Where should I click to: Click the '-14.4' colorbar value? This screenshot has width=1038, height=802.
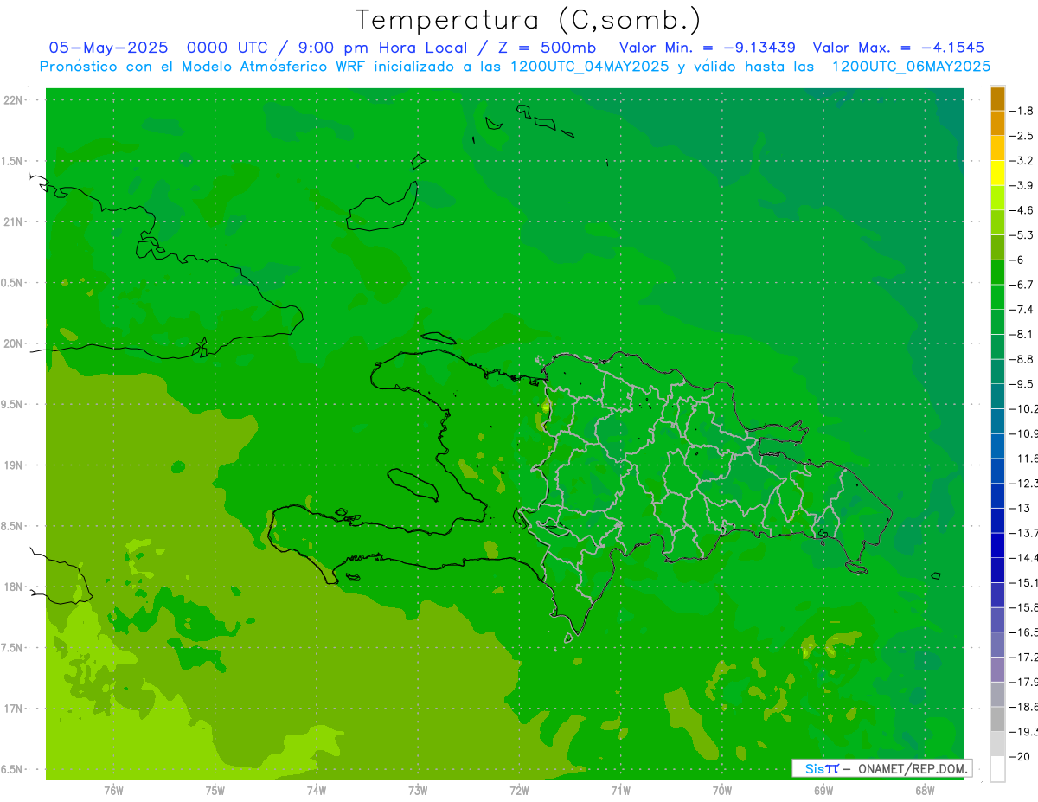1023,558
